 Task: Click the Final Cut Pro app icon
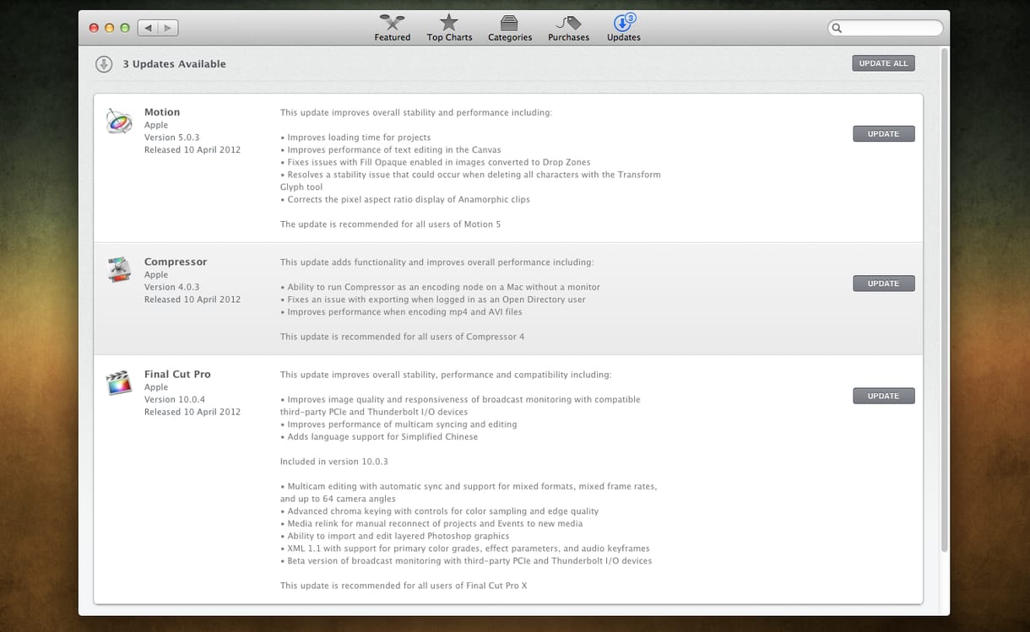tap(119, 382)
